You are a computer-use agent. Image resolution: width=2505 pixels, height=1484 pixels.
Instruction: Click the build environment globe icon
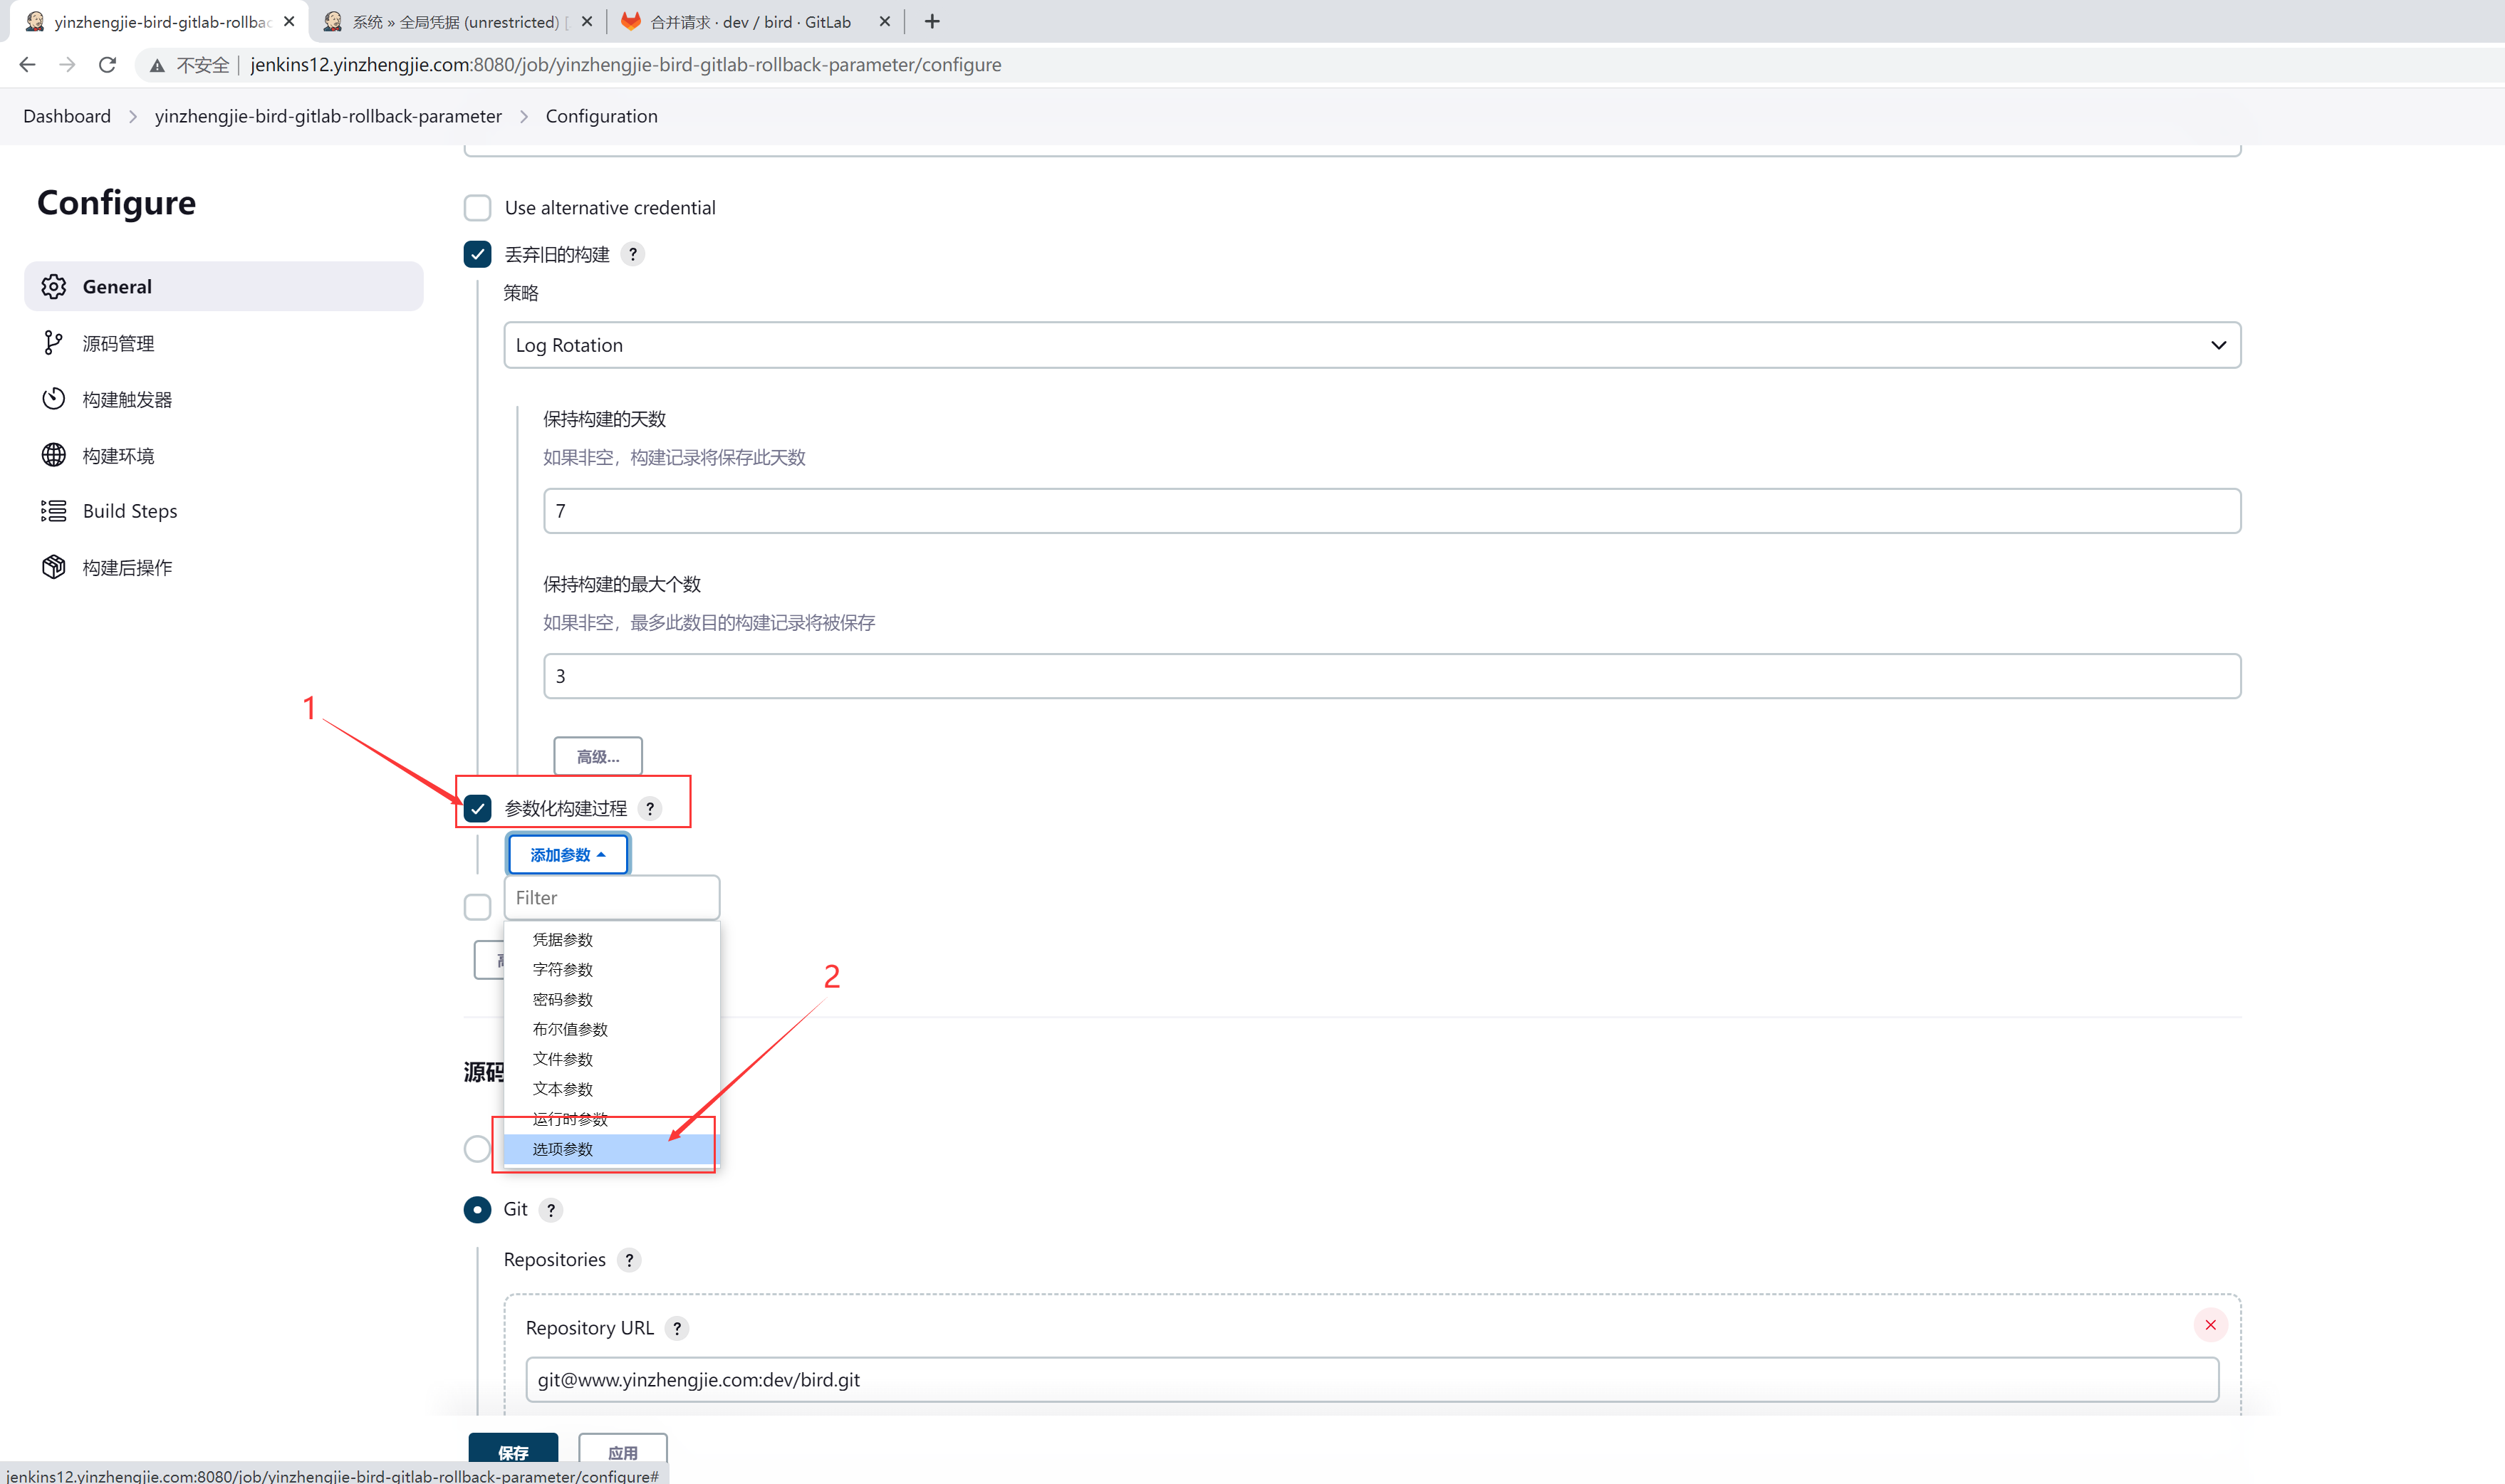54,455
